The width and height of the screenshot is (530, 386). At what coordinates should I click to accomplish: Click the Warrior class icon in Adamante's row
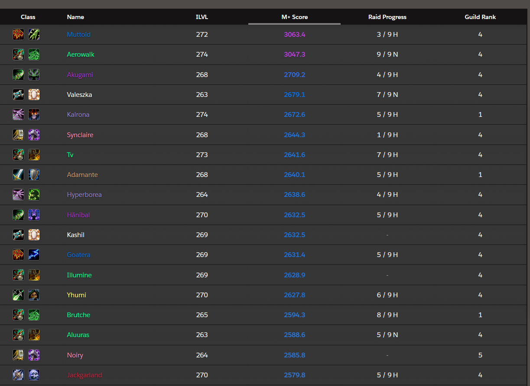point(18,175)
